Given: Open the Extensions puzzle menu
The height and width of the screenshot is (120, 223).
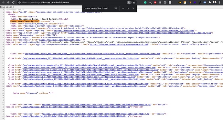Looking at the screenshot, I should [210, 2].
